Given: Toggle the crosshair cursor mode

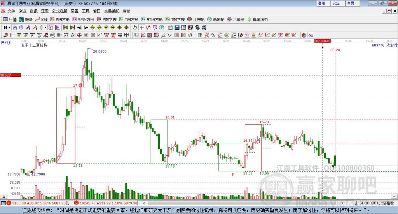Looking at the screenshot, I should [x=141, y=28].
